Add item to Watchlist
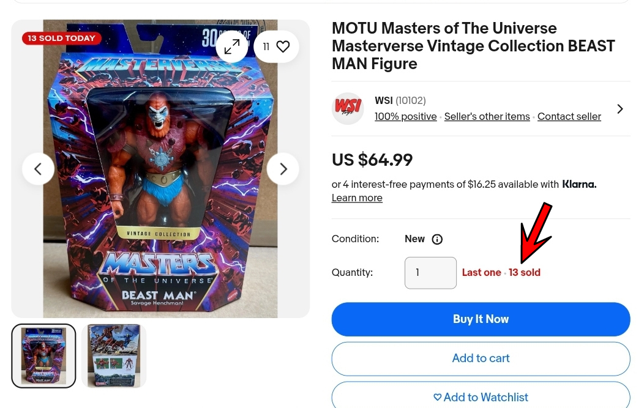644x408 pixels. point(481,396)
